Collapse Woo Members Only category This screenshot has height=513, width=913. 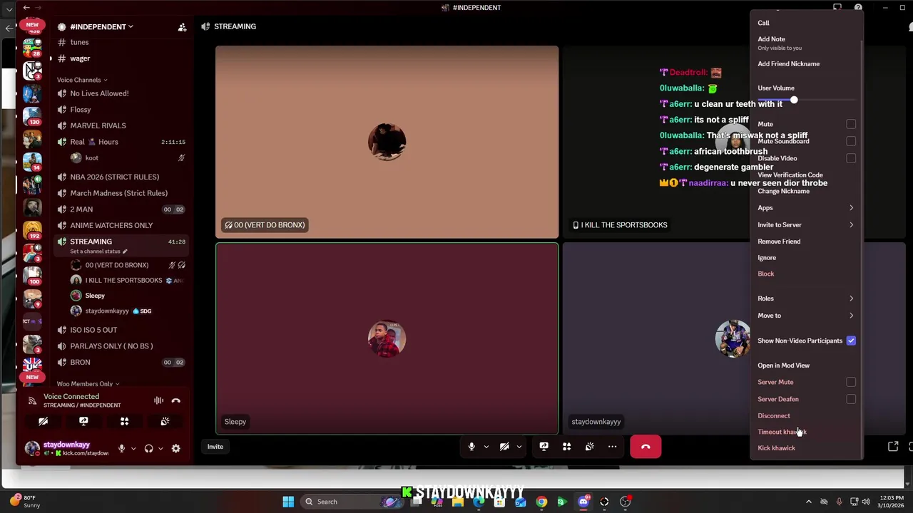click(88, 383)
